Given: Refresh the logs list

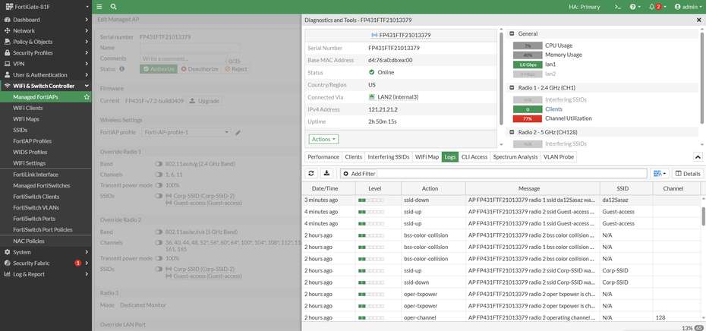Looking at the screenshot, I should click(x=310, y=173).
